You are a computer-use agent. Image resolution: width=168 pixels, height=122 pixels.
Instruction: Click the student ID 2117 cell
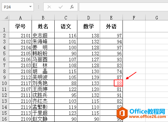[x=20, y=83]
